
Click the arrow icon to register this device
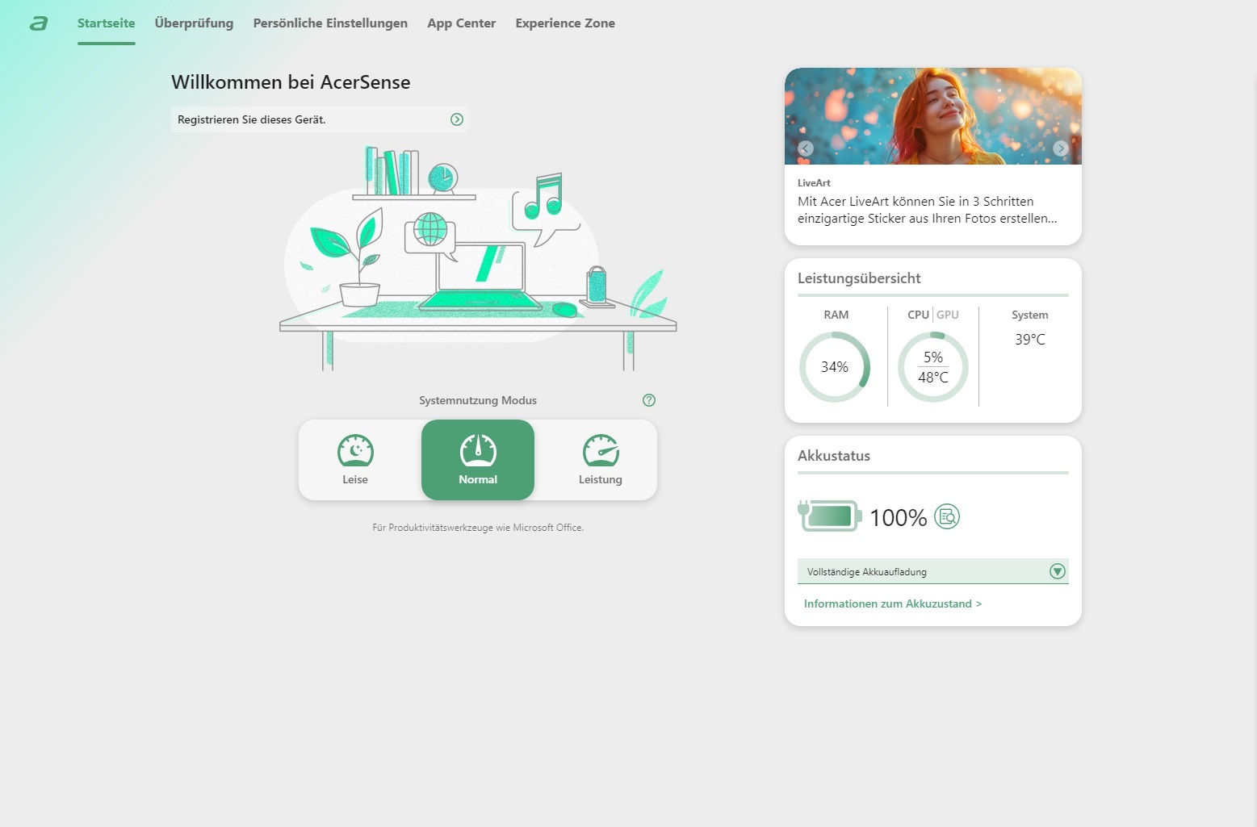pyautogui.click(x=457, y=119)
